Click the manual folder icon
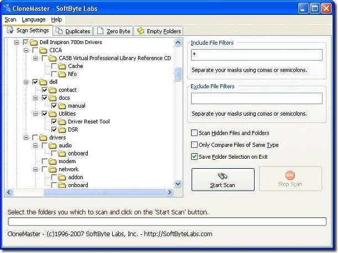This screenshot has height=253, width=338. [62, 106]
